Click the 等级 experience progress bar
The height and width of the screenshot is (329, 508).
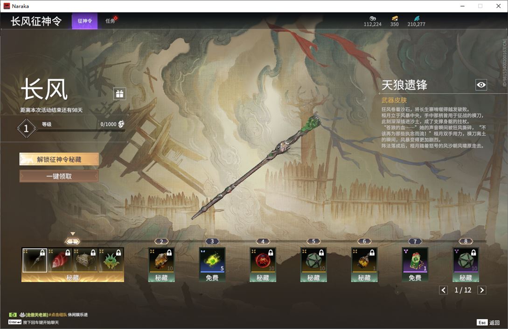(x=81, y=131)
